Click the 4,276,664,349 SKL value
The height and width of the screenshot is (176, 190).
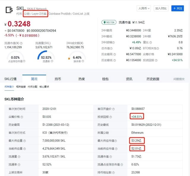point(54,149)
